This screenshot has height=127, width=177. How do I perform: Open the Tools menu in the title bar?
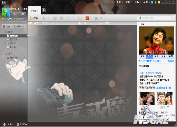pyautogui.click(x=138, y=2)
